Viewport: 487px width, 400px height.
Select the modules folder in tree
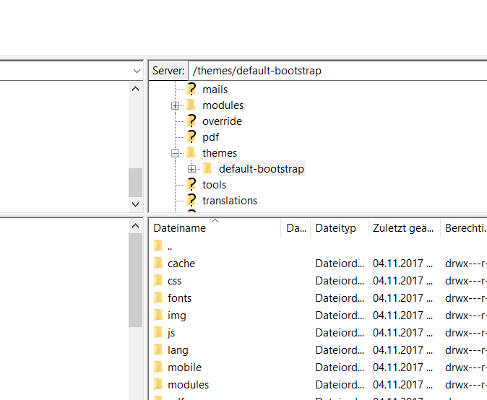coord(223,105)
